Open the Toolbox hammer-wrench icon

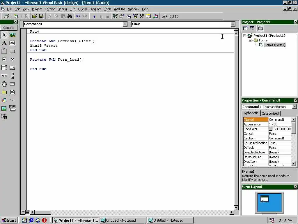tap(142, 16)
